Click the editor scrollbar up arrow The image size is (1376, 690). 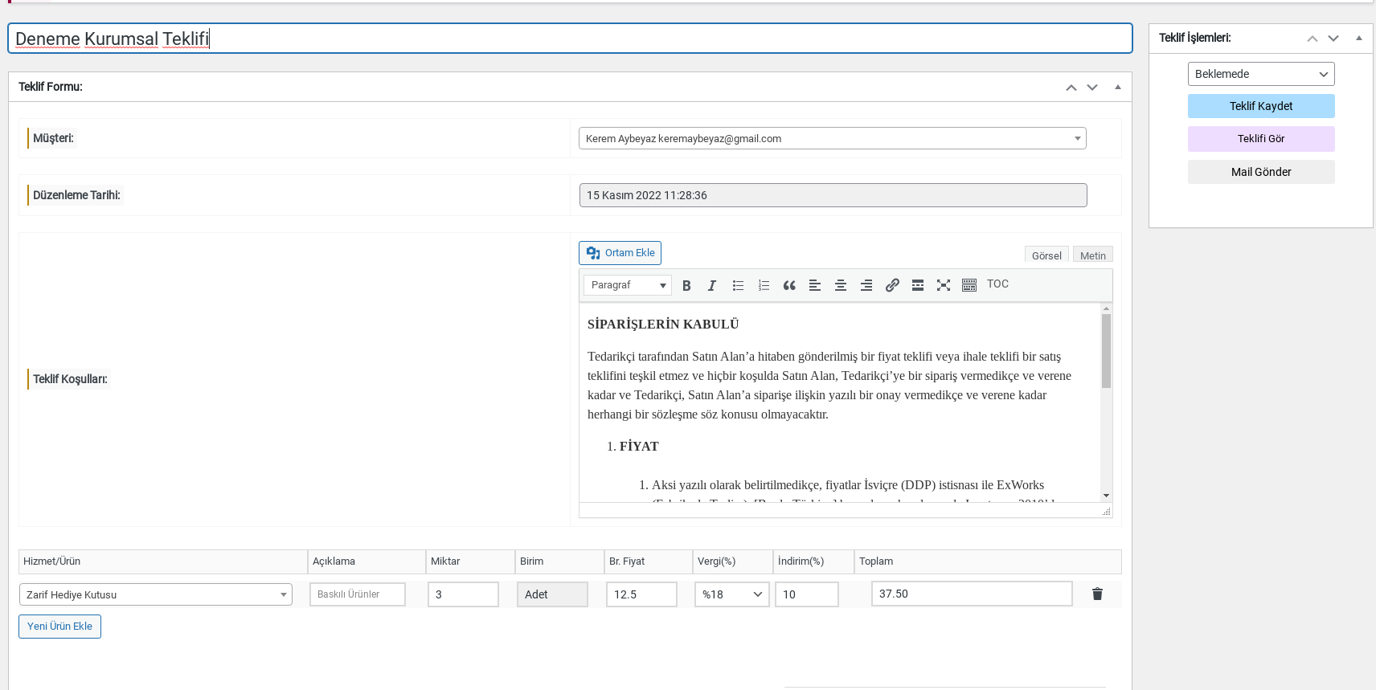pyautogui.click(x=1106, y=308)
